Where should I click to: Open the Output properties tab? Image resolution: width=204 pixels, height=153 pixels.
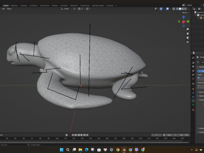[x=193, y=67]
